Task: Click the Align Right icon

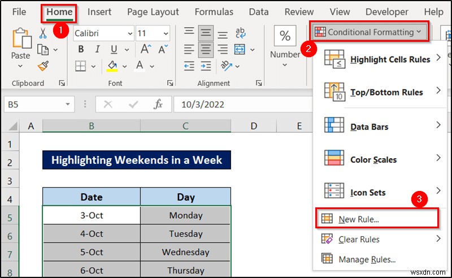Action: click(223, 49)
